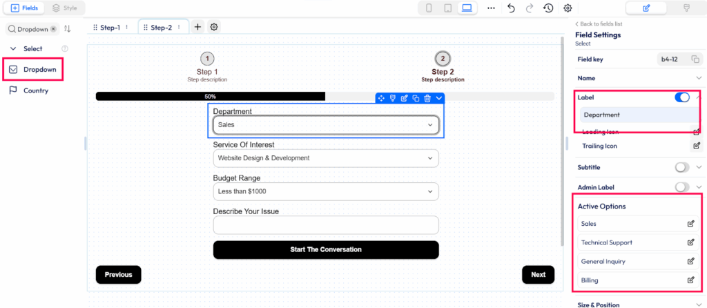Image resolution: width=707 pixels, height=308 pixels.
Task: Open the three-dot more options menu
Action: (x=492, y=8)
